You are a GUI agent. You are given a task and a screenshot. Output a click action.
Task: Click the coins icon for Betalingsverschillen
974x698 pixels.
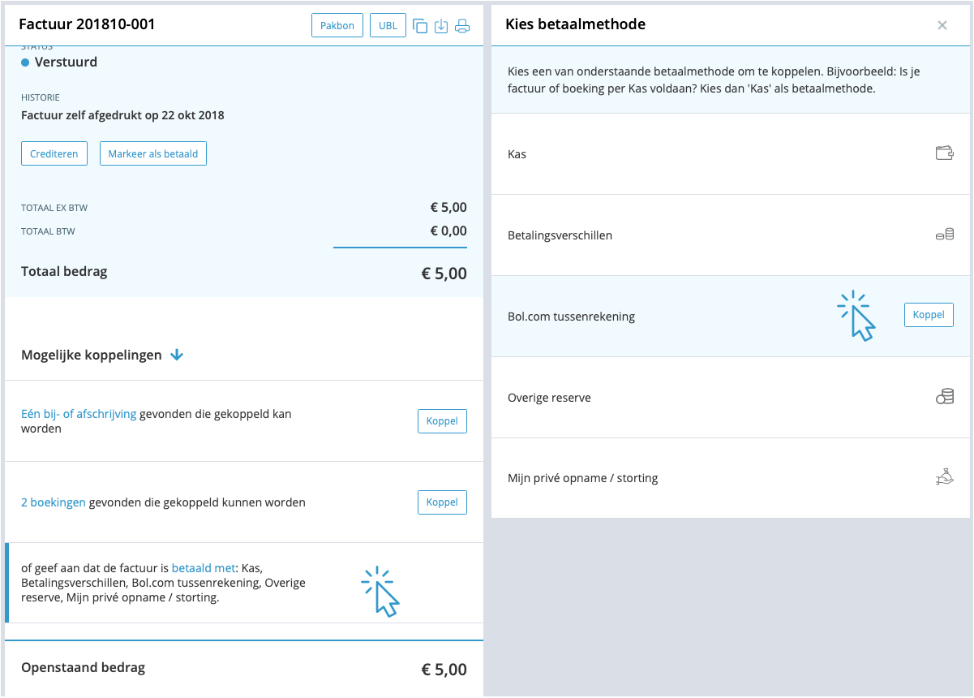click(x=944, y=235)
